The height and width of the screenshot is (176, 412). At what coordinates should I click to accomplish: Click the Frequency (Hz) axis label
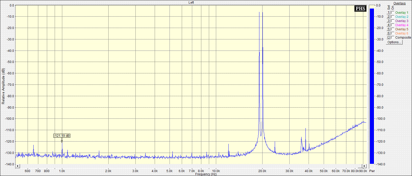coord(206,174)
